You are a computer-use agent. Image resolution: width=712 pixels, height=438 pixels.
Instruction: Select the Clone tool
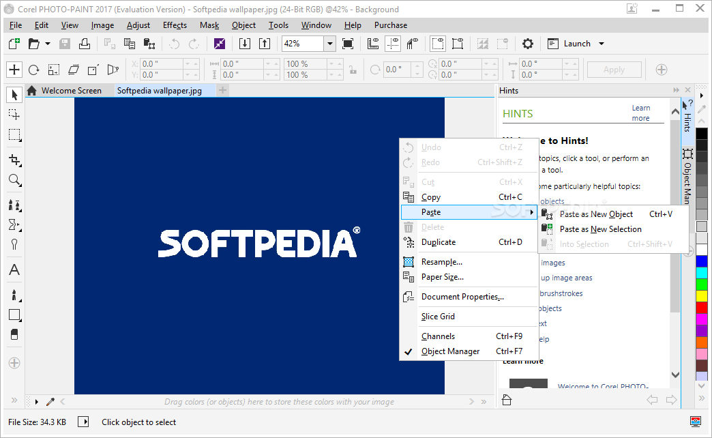click(x=14, y=205)
